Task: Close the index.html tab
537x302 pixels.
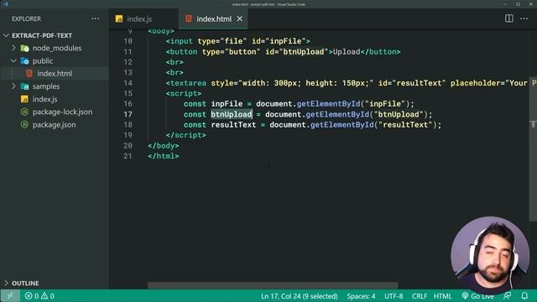Action: pyautogui.click(x=240, y=18)
